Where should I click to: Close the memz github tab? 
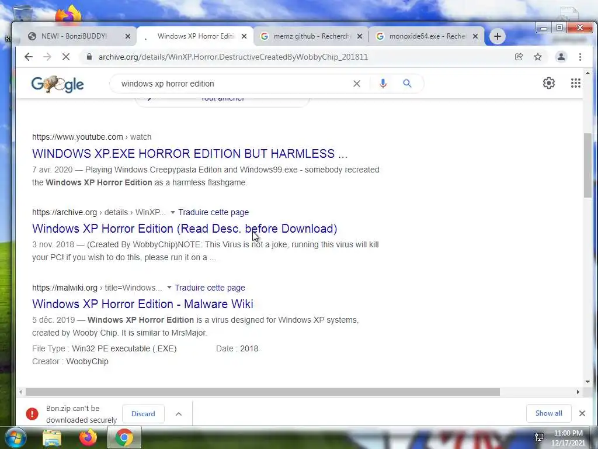pos(360,36)
